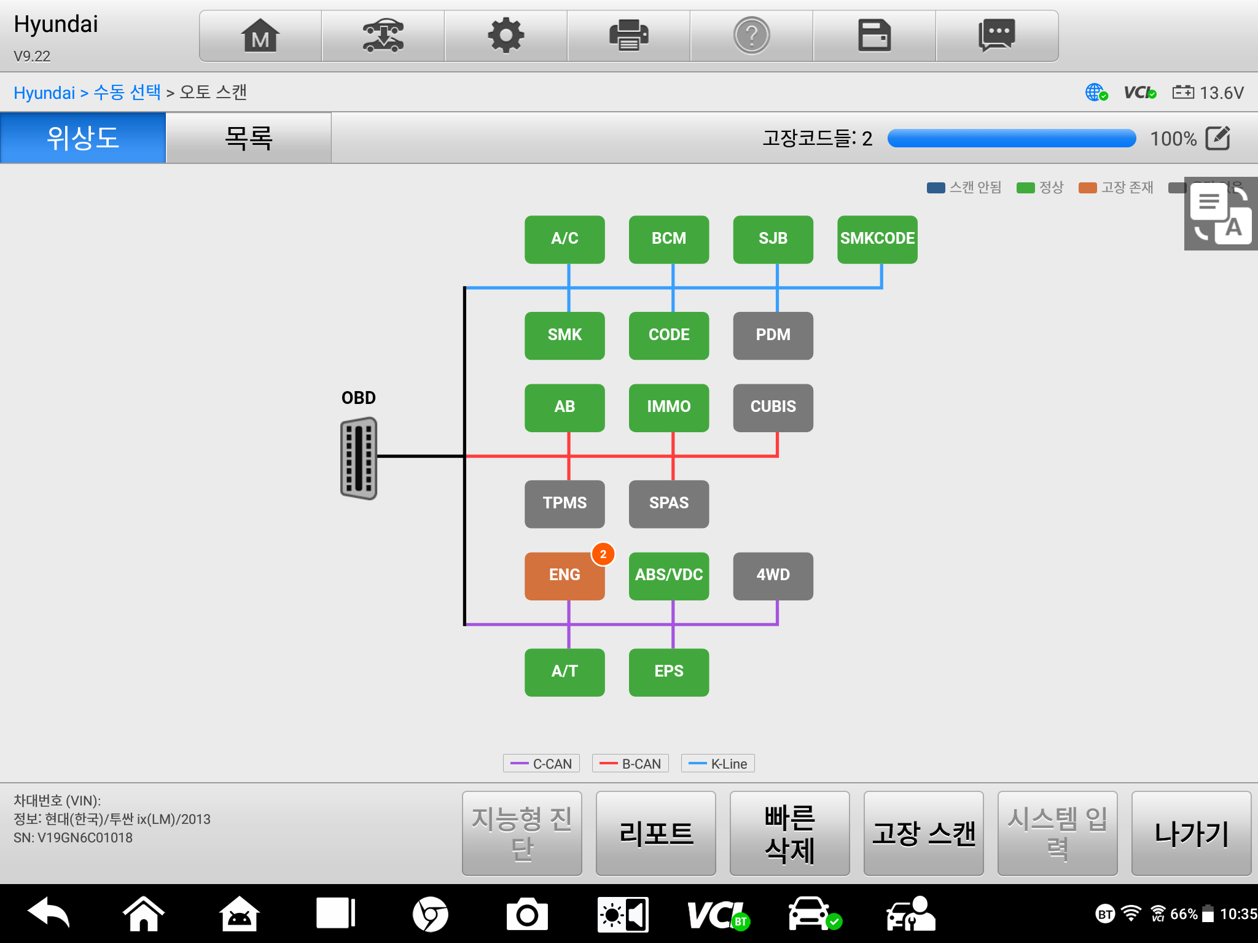
Task: Click the K-Line legend item
Action: click(718, 764)
